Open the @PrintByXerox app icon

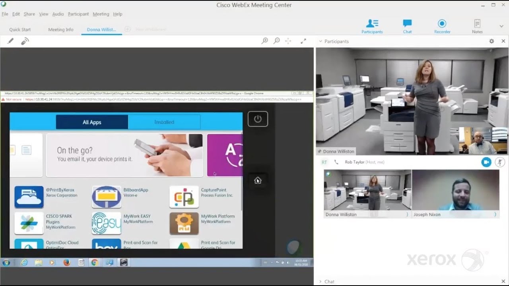pos(29,197)
